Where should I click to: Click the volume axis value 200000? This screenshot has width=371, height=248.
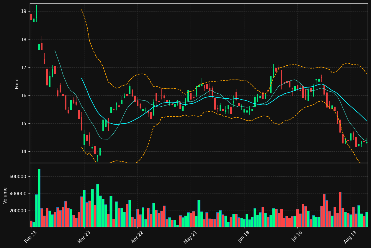pos(18,211)
